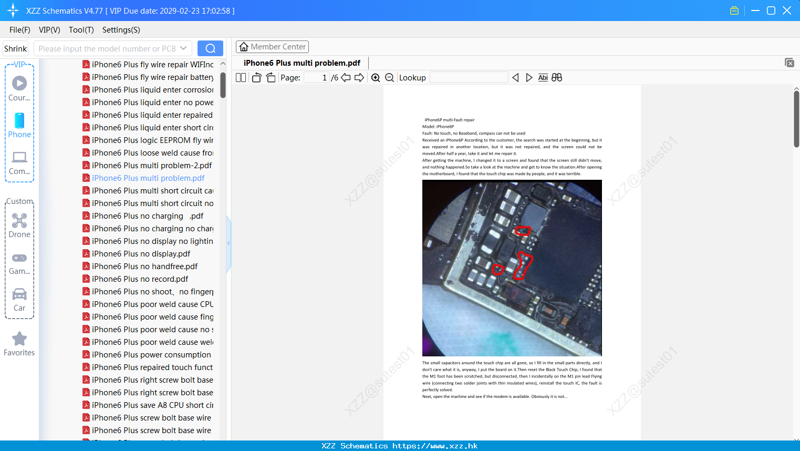This screenshot has height=451, width=800.
Task: Open iPhone6 Plus no record.pdf
Action: tap(136, 279)
